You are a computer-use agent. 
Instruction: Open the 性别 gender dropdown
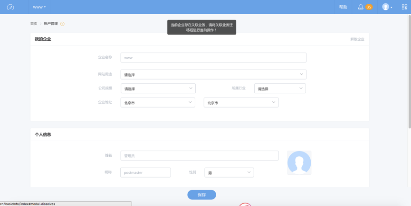coord(229,172)
